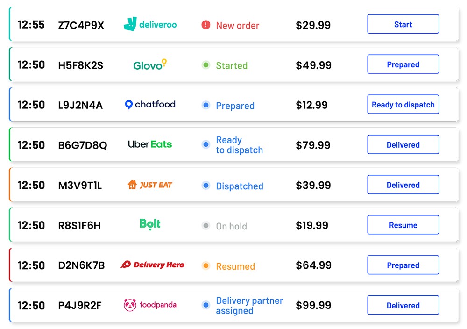
Task: Resume the Bolt order on hold
Action: [x=403, y=225]
